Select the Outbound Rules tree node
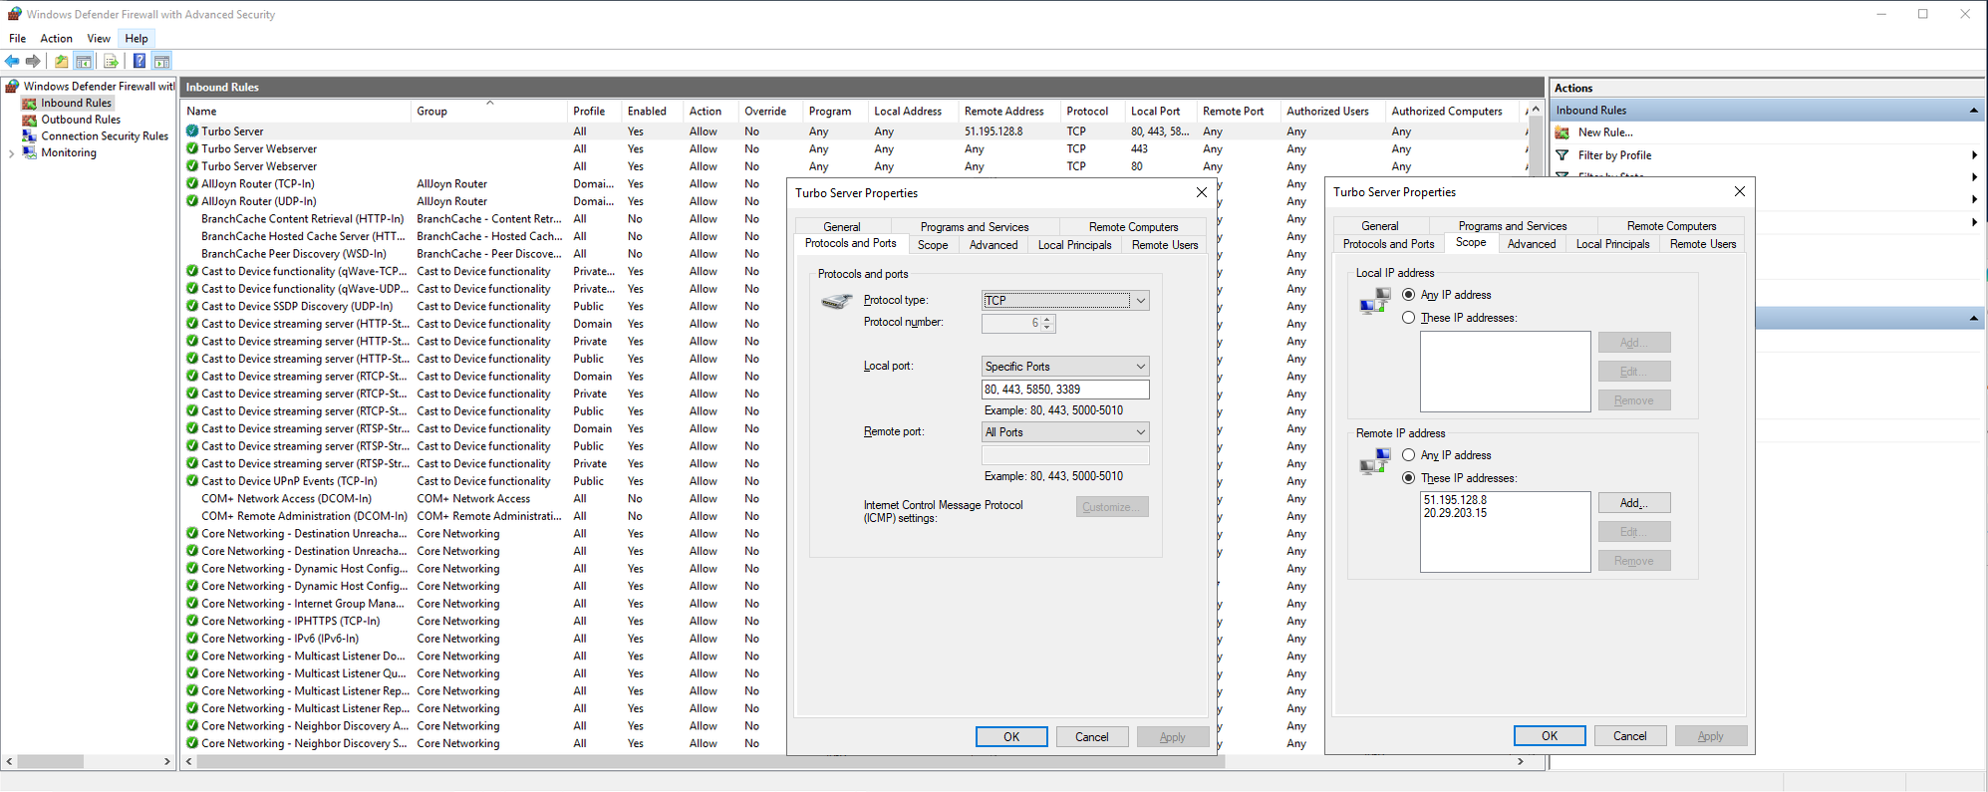1988x792 pixels. coord(80,120)
